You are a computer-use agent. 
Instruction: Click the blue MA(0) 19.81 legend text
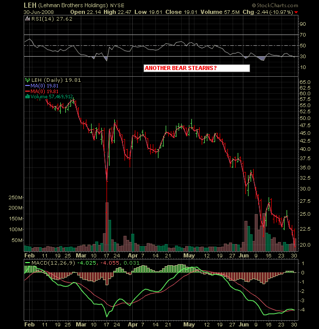(x=44, y=85)
